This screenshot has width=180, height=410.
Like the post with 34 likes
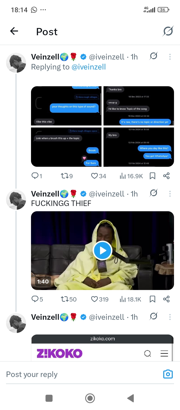pos(94,176)
